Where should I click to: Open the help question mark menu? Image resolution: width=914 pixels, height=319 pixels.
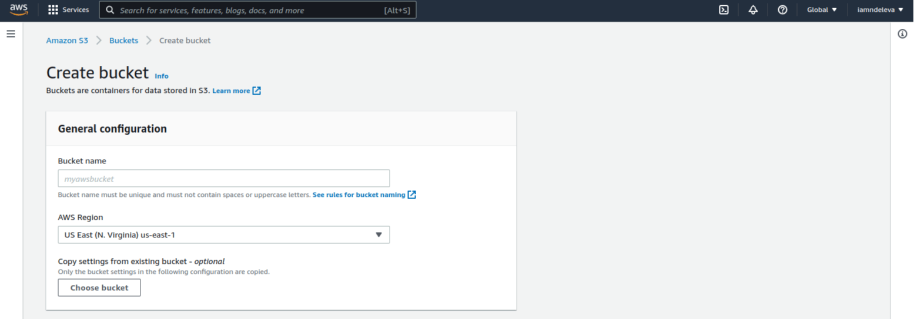[x=782, y=10]
